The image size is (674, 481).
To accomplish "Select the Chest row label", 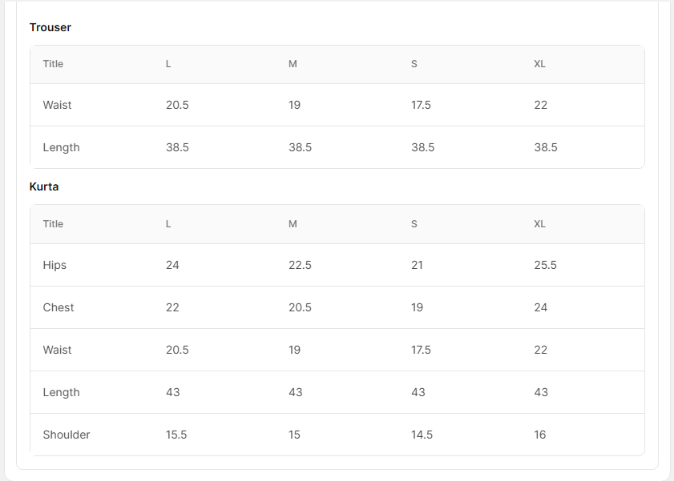I will [x=59, y=307].
